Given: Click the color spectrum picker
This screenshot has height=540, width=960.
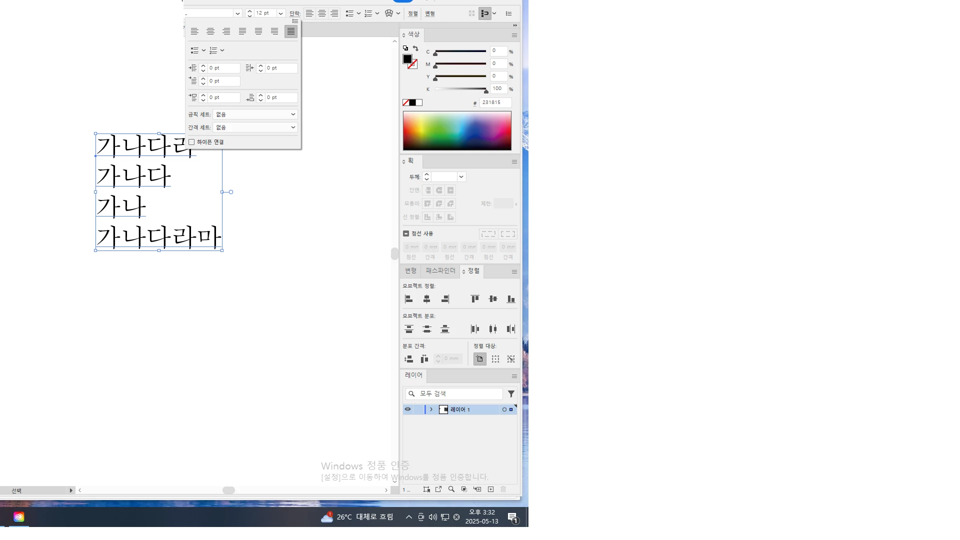Looking at the screenshot, I should 457,130.
